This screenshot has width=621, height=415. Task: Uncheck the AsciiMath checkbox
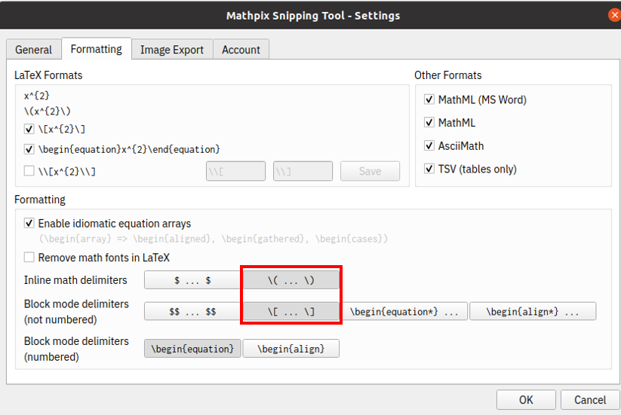click(x=430, y=146)
